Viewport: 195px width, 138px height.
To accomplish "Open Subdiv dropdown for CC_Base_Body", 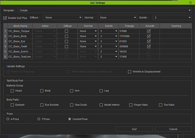I will [109, 36].
